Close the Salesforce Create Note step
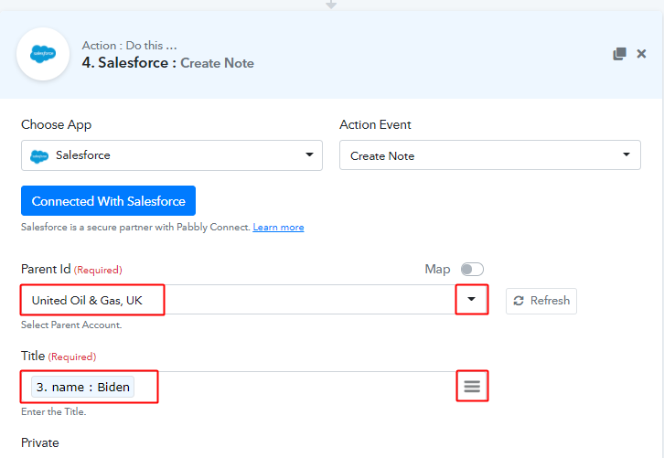Viewport: 664px width, 458px height. coord(641,54)
